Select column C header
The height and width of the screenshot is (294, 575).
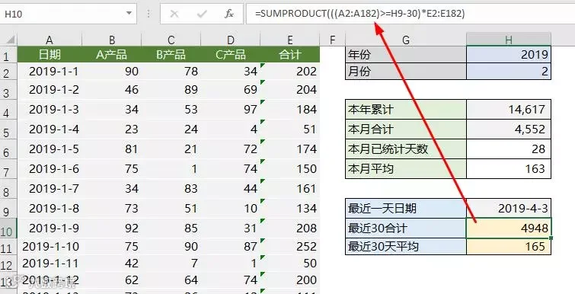coord(171,40)
